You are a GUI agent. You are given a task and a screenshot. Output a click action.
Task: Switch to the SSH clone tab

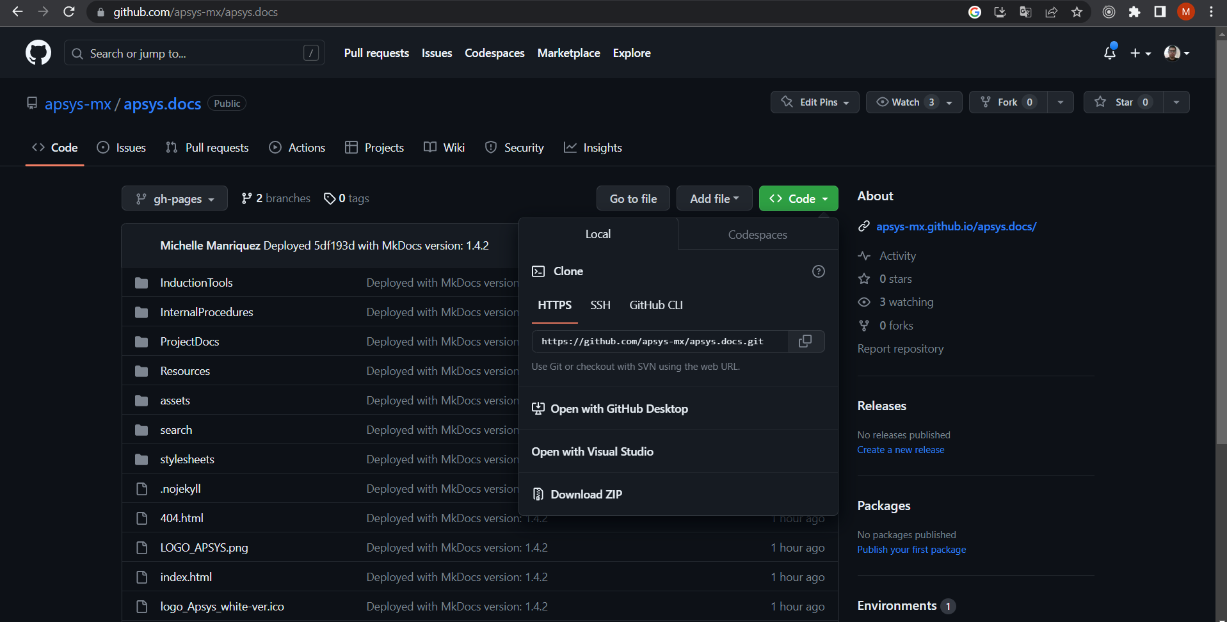600,305
